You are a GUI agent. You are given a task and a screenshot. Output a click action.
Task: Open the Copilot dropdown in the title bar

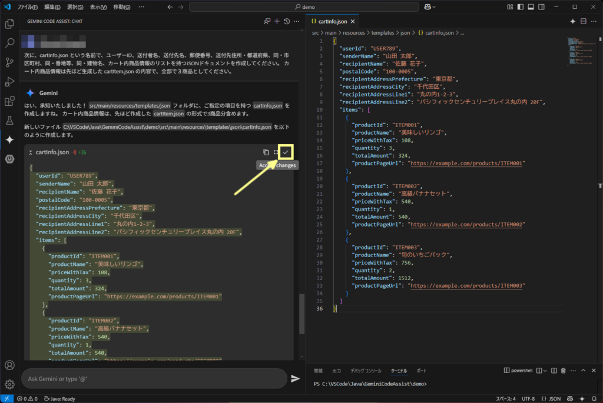(x=430, y=7)
